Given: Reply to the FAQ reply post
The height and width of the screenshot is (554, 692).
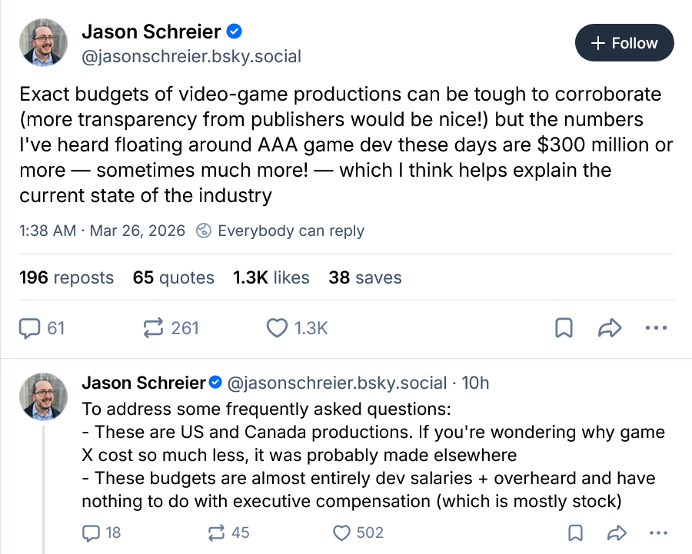Looking at the screenshot, I should pyautogui.click(x=91, y=532).
